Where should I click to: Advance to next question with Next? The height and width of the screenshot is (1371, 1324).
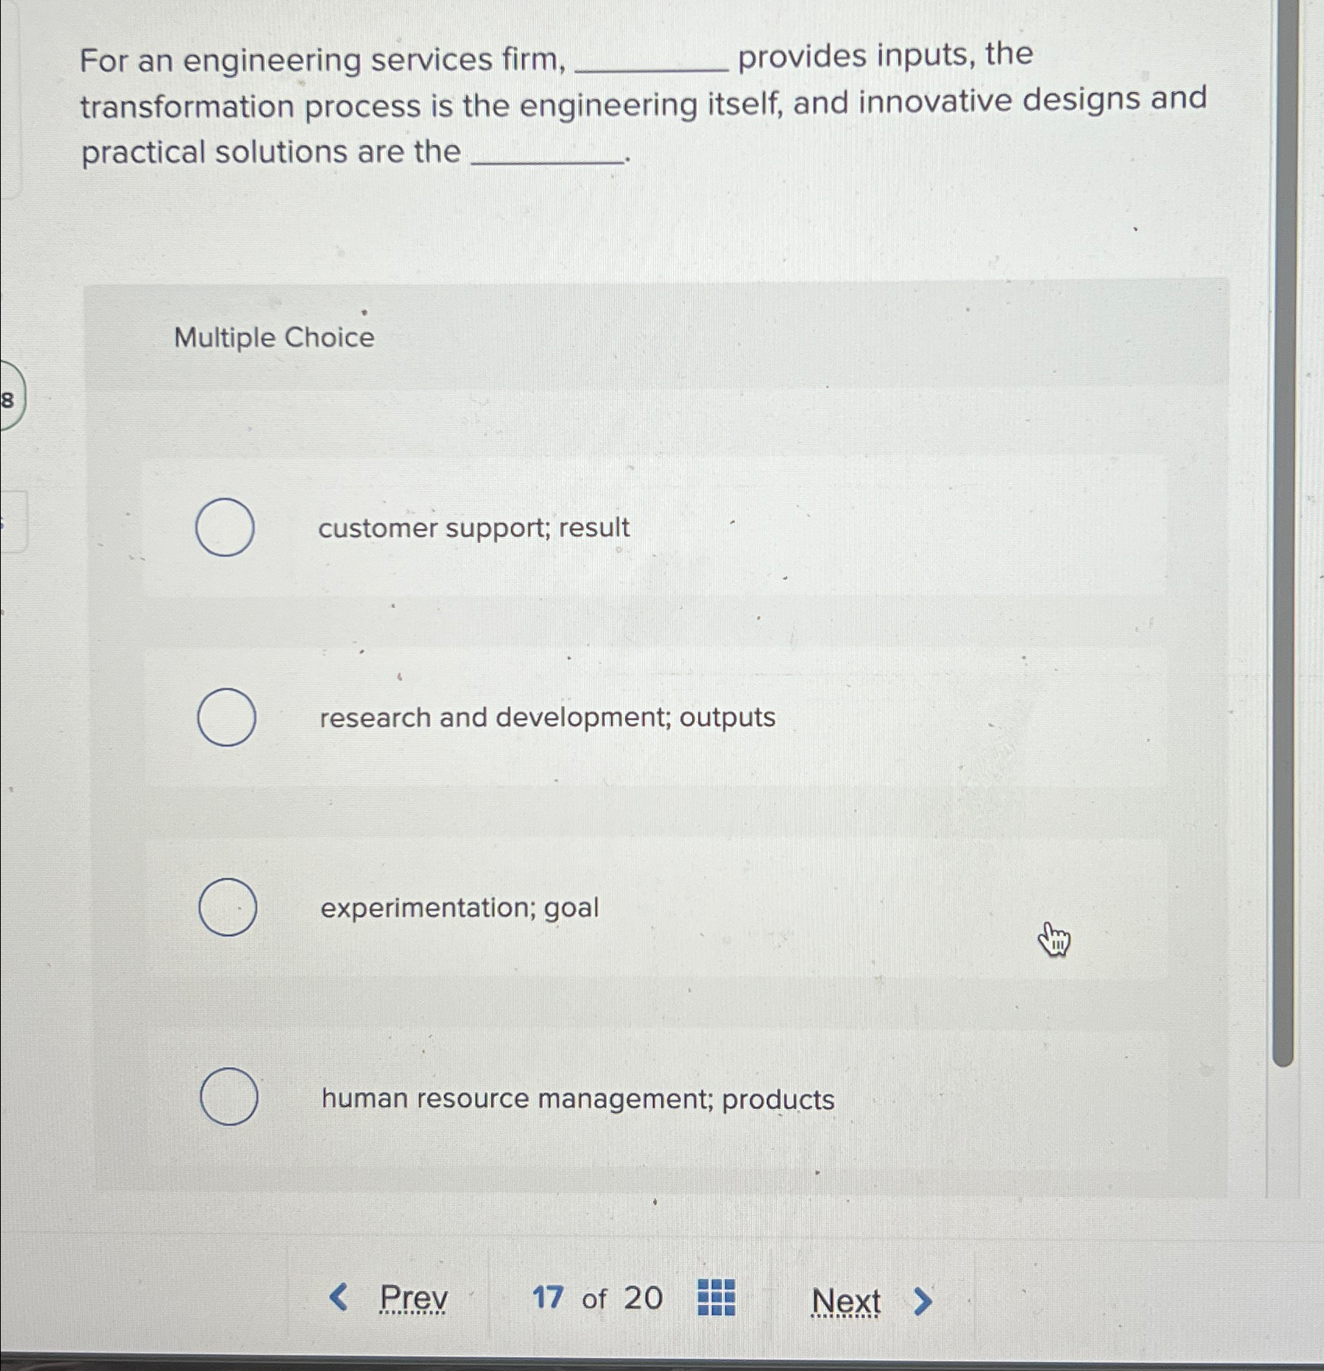coord(846,1299)
